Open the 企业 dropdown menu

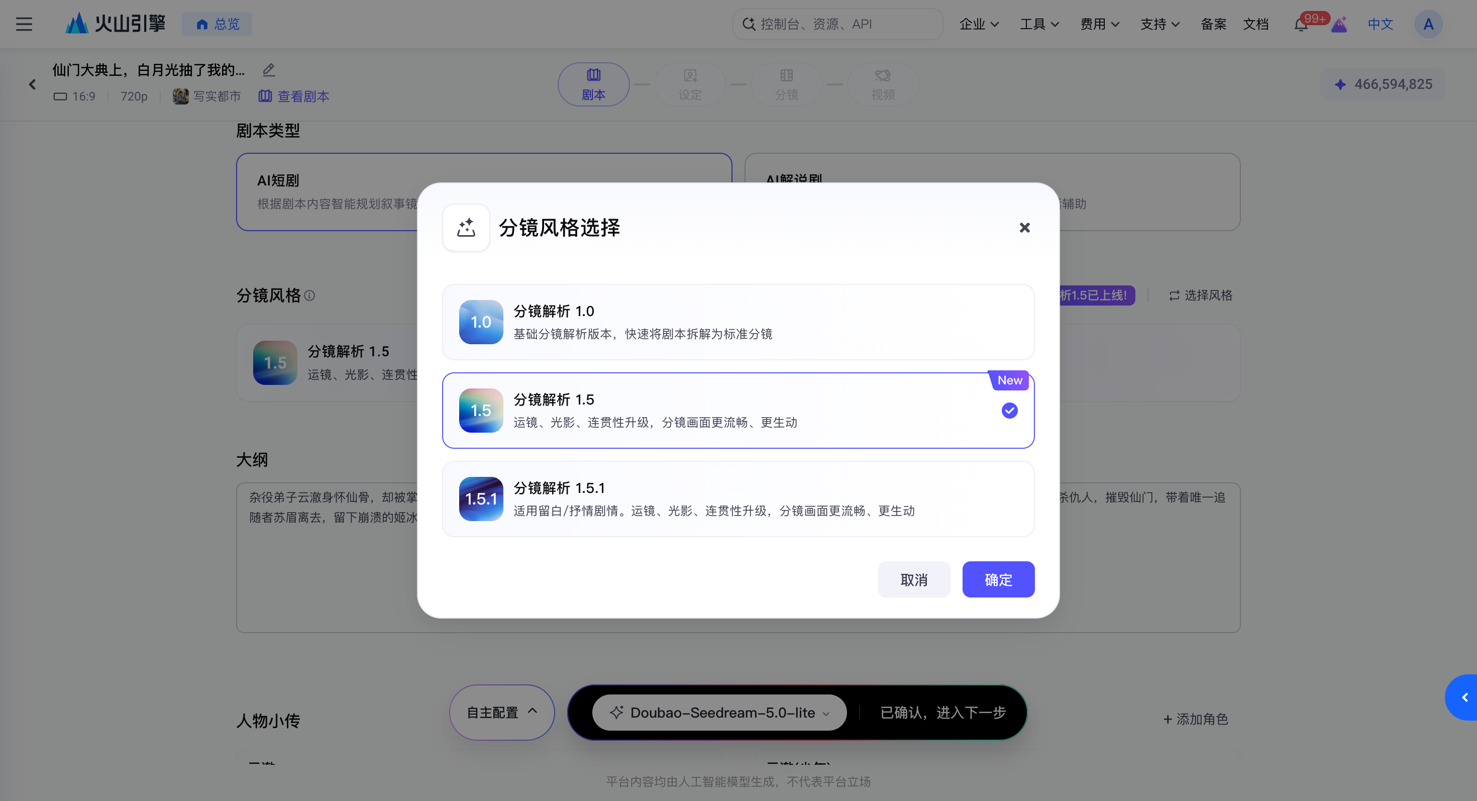[979, 24]
